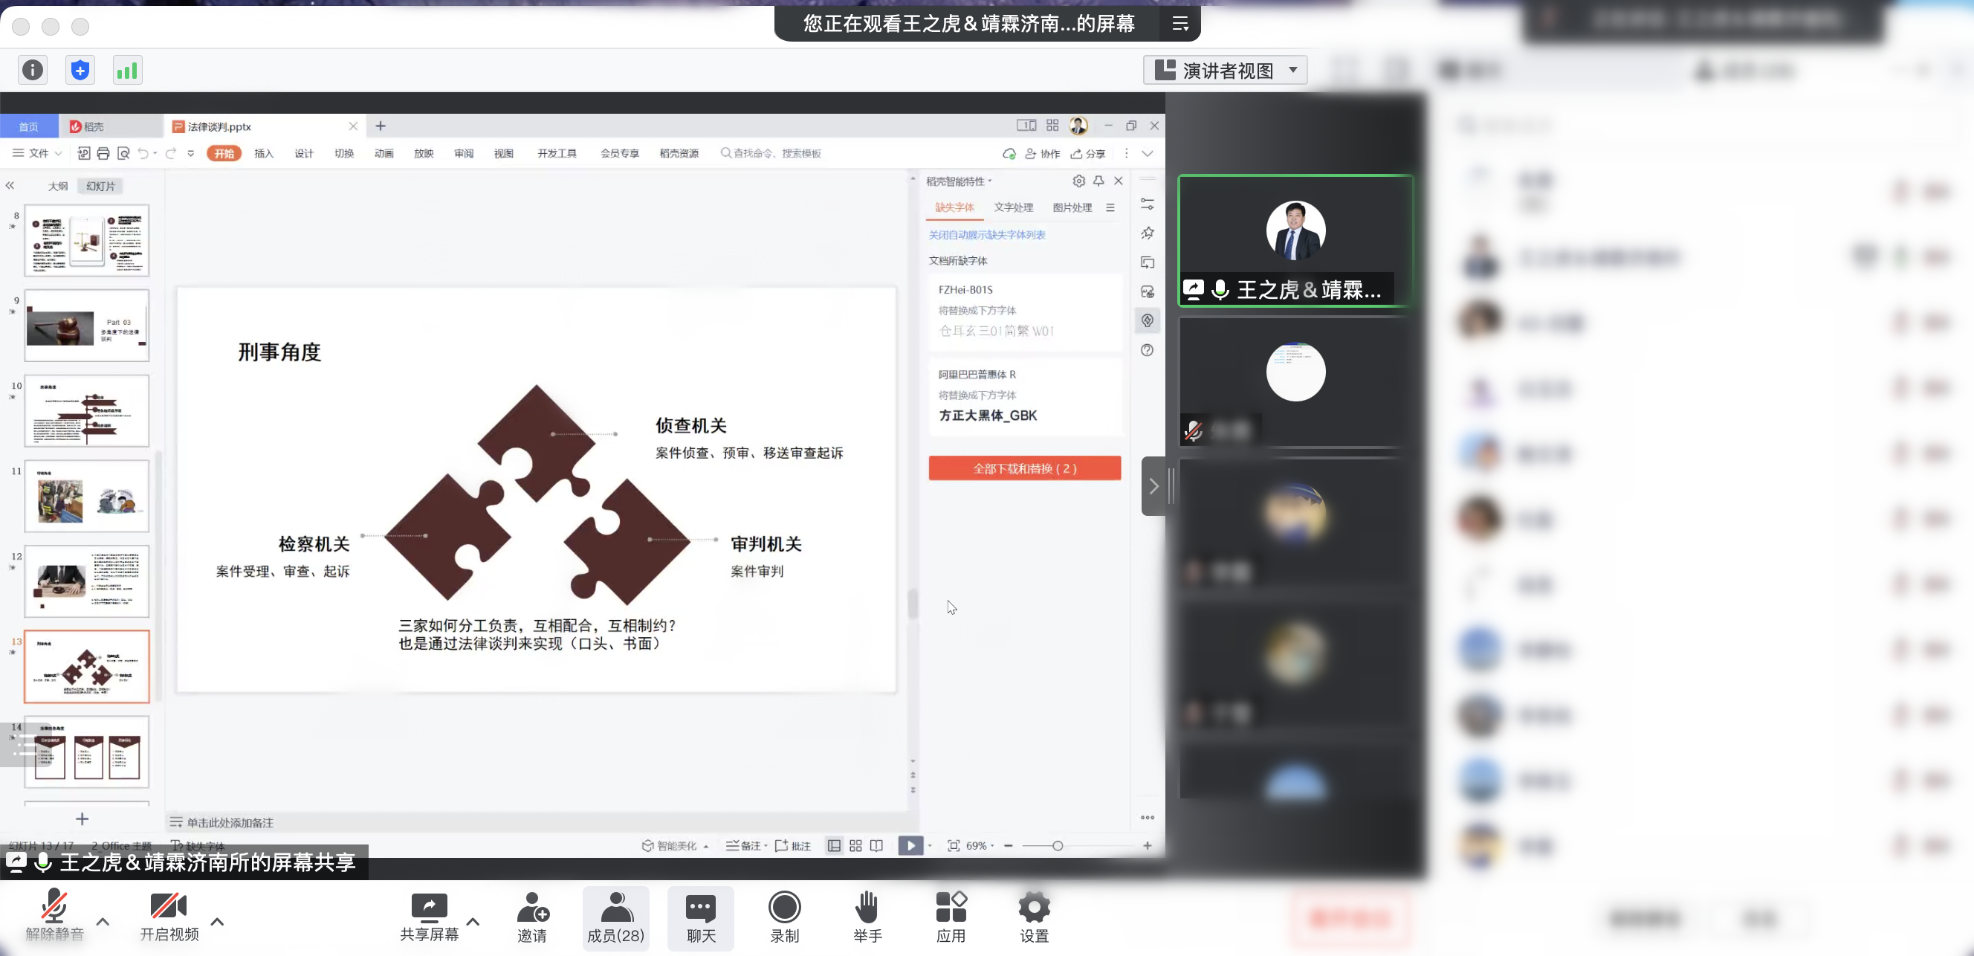The height and width of the screenshot is (956, 1974).
Task: Toggle 备注 notes in status bar
Action: coord(746,845)
